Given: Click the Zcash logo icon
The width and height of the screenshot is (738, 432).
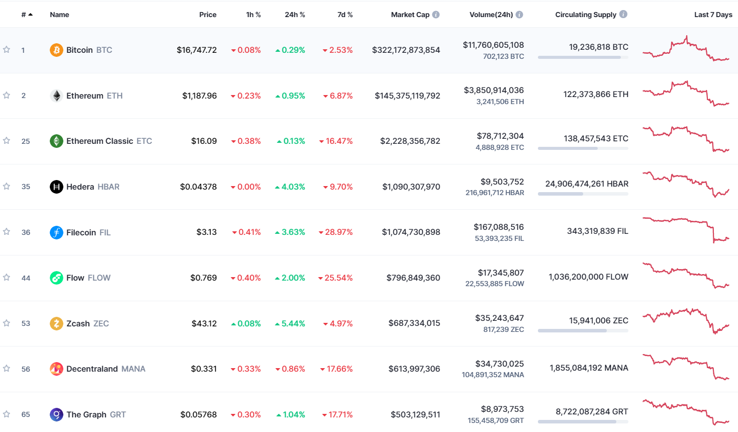Looking at the screenshot, I should tap(56, 323).
